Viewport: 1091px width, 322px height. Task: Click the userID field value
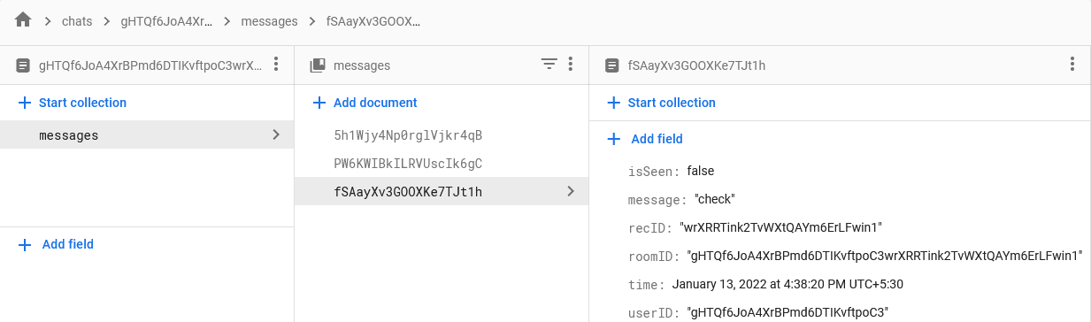point(788,312)
